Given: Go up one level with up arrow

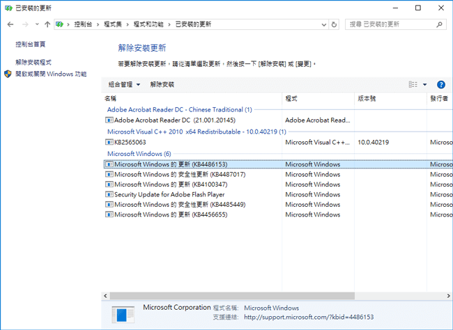Looking at the screenshot, I should (47, 24).
